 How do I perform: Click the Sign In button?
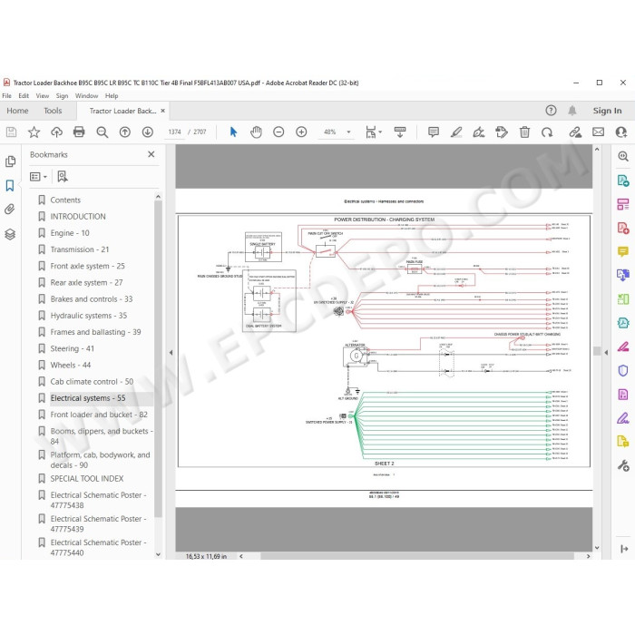point(607,111)
